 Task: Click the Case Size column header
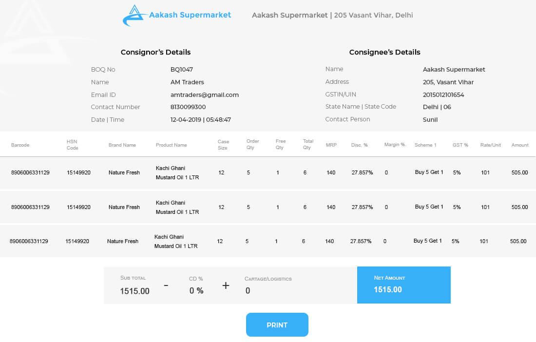tap(223, 145)
